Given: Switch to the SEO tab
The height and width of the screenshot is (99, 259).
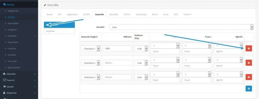Looking at the screenshot, I should point(176,14).
